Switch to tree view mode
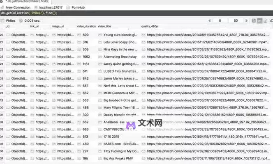Screen dimensions: 273x164 point(254,20)
